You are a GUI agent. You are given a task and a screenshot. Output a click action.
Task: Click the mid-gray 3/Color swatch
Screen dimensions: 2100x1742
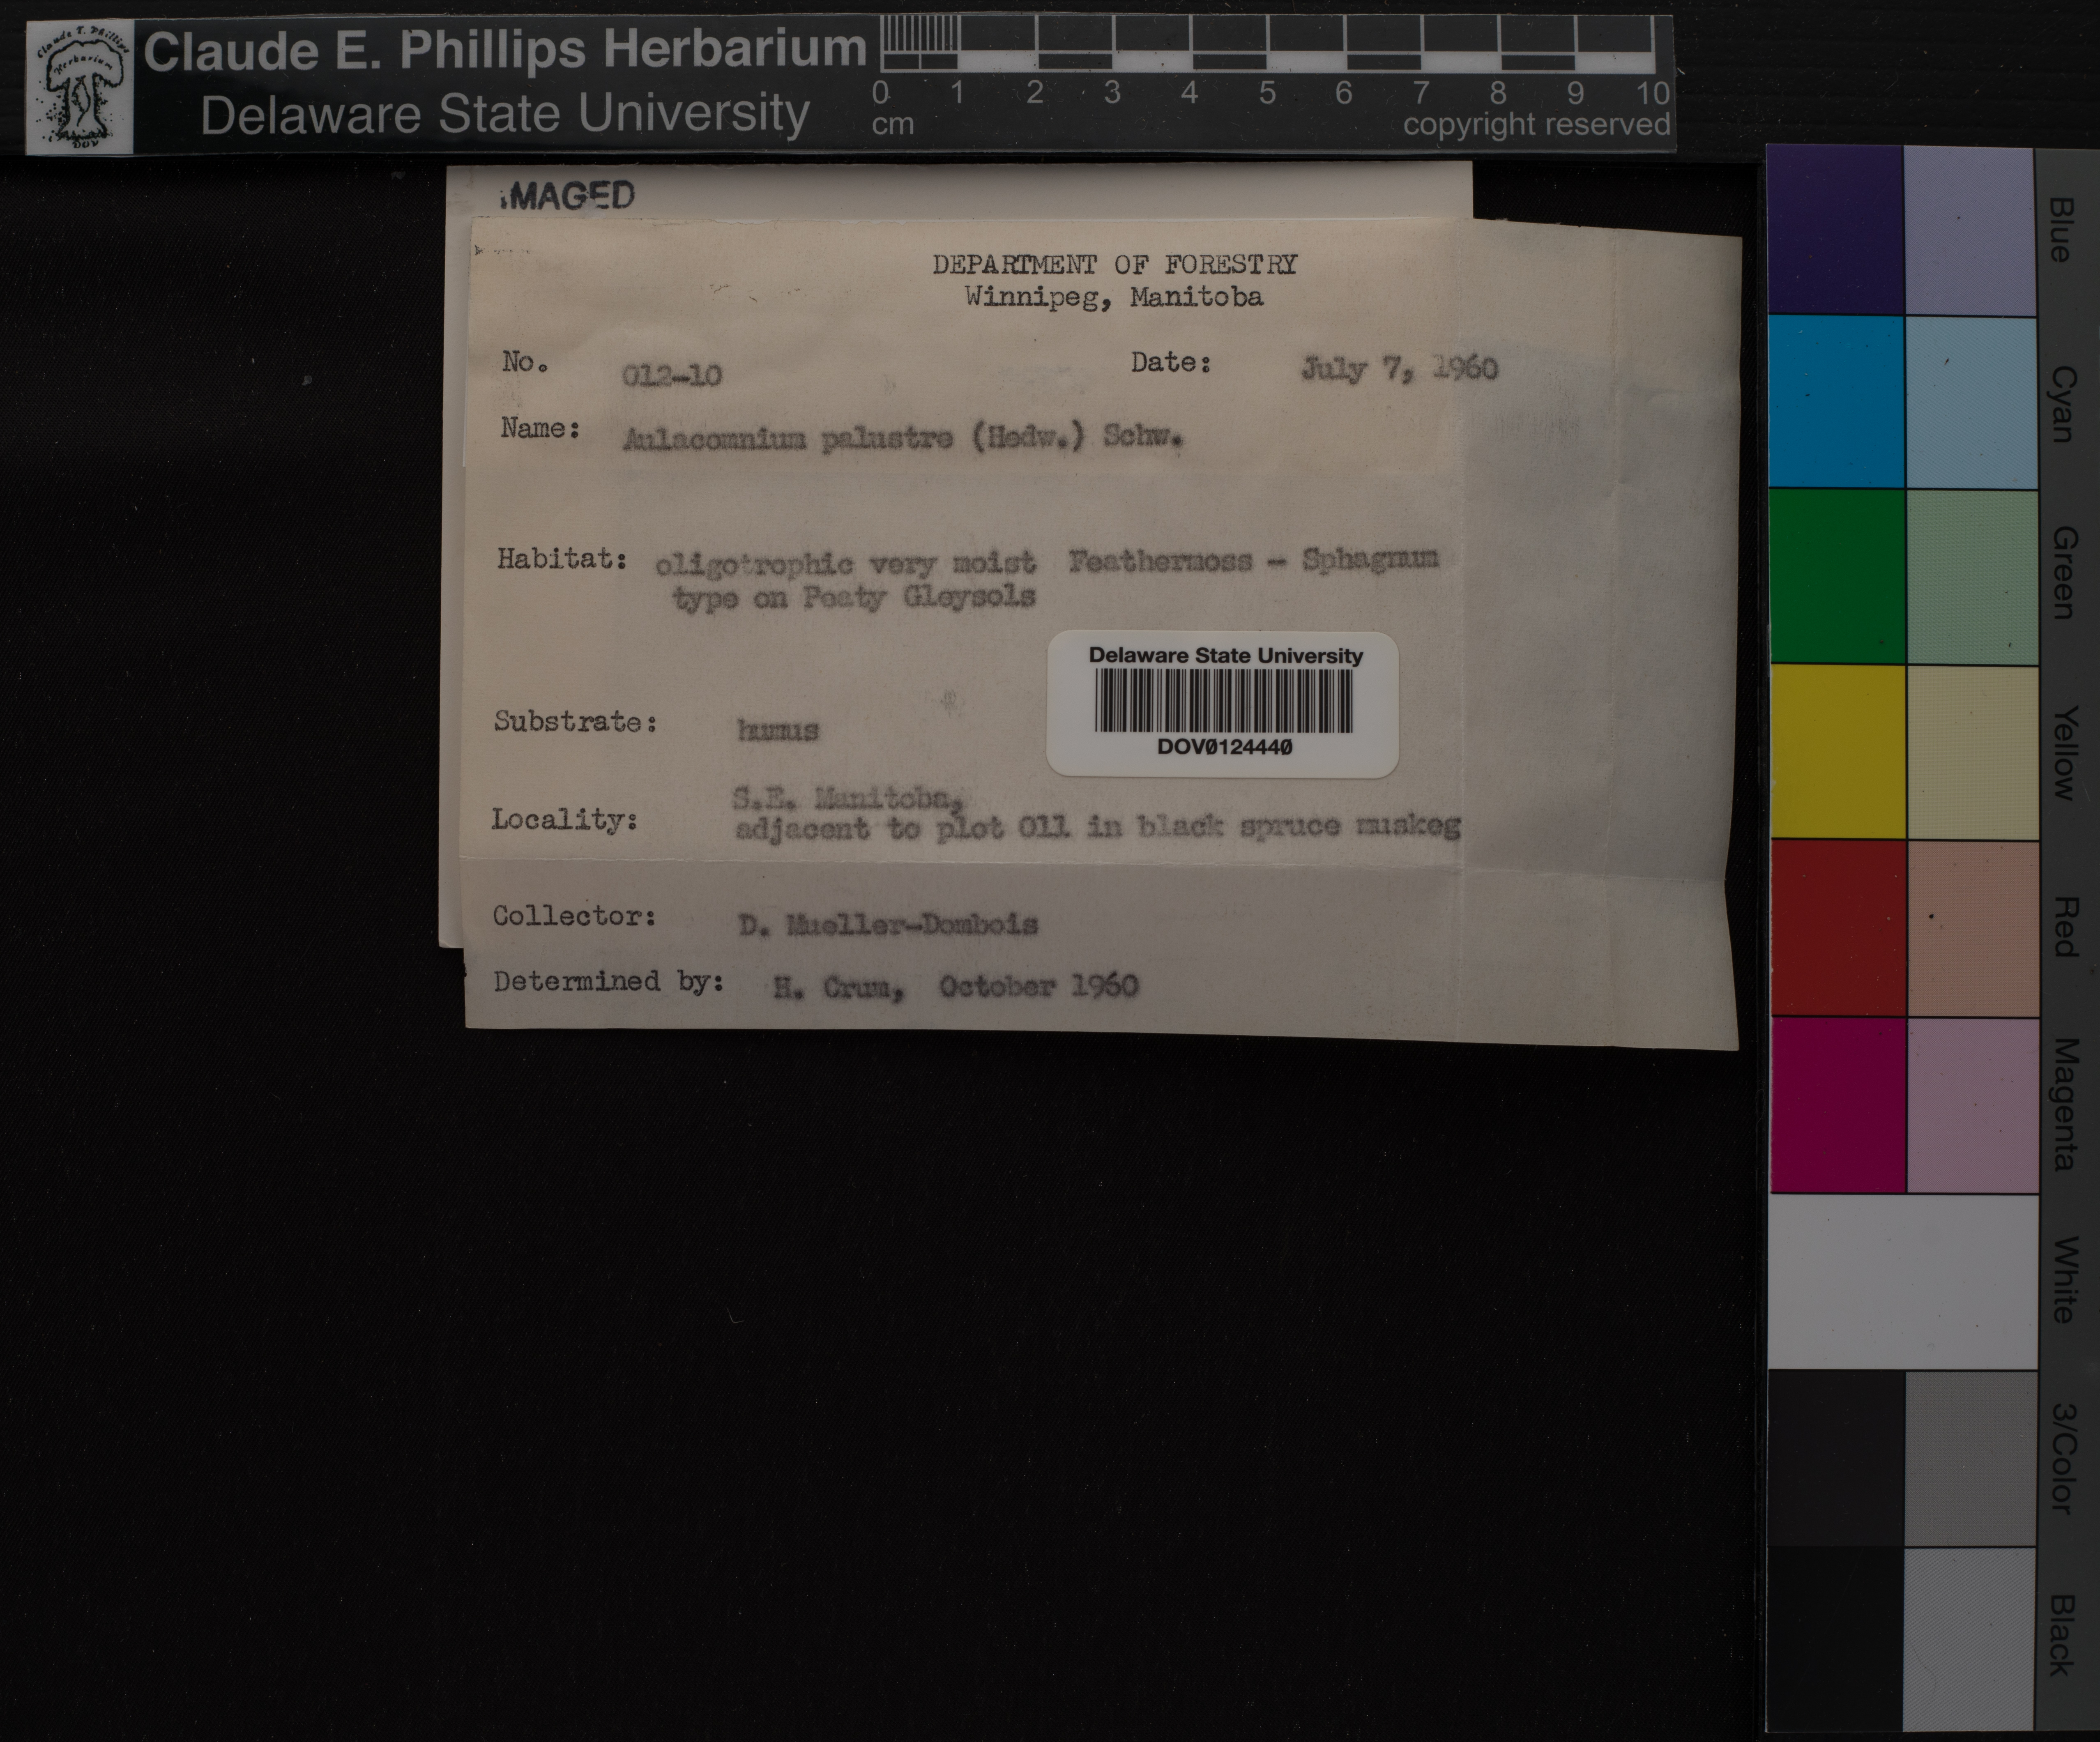coord(1970,1458)
